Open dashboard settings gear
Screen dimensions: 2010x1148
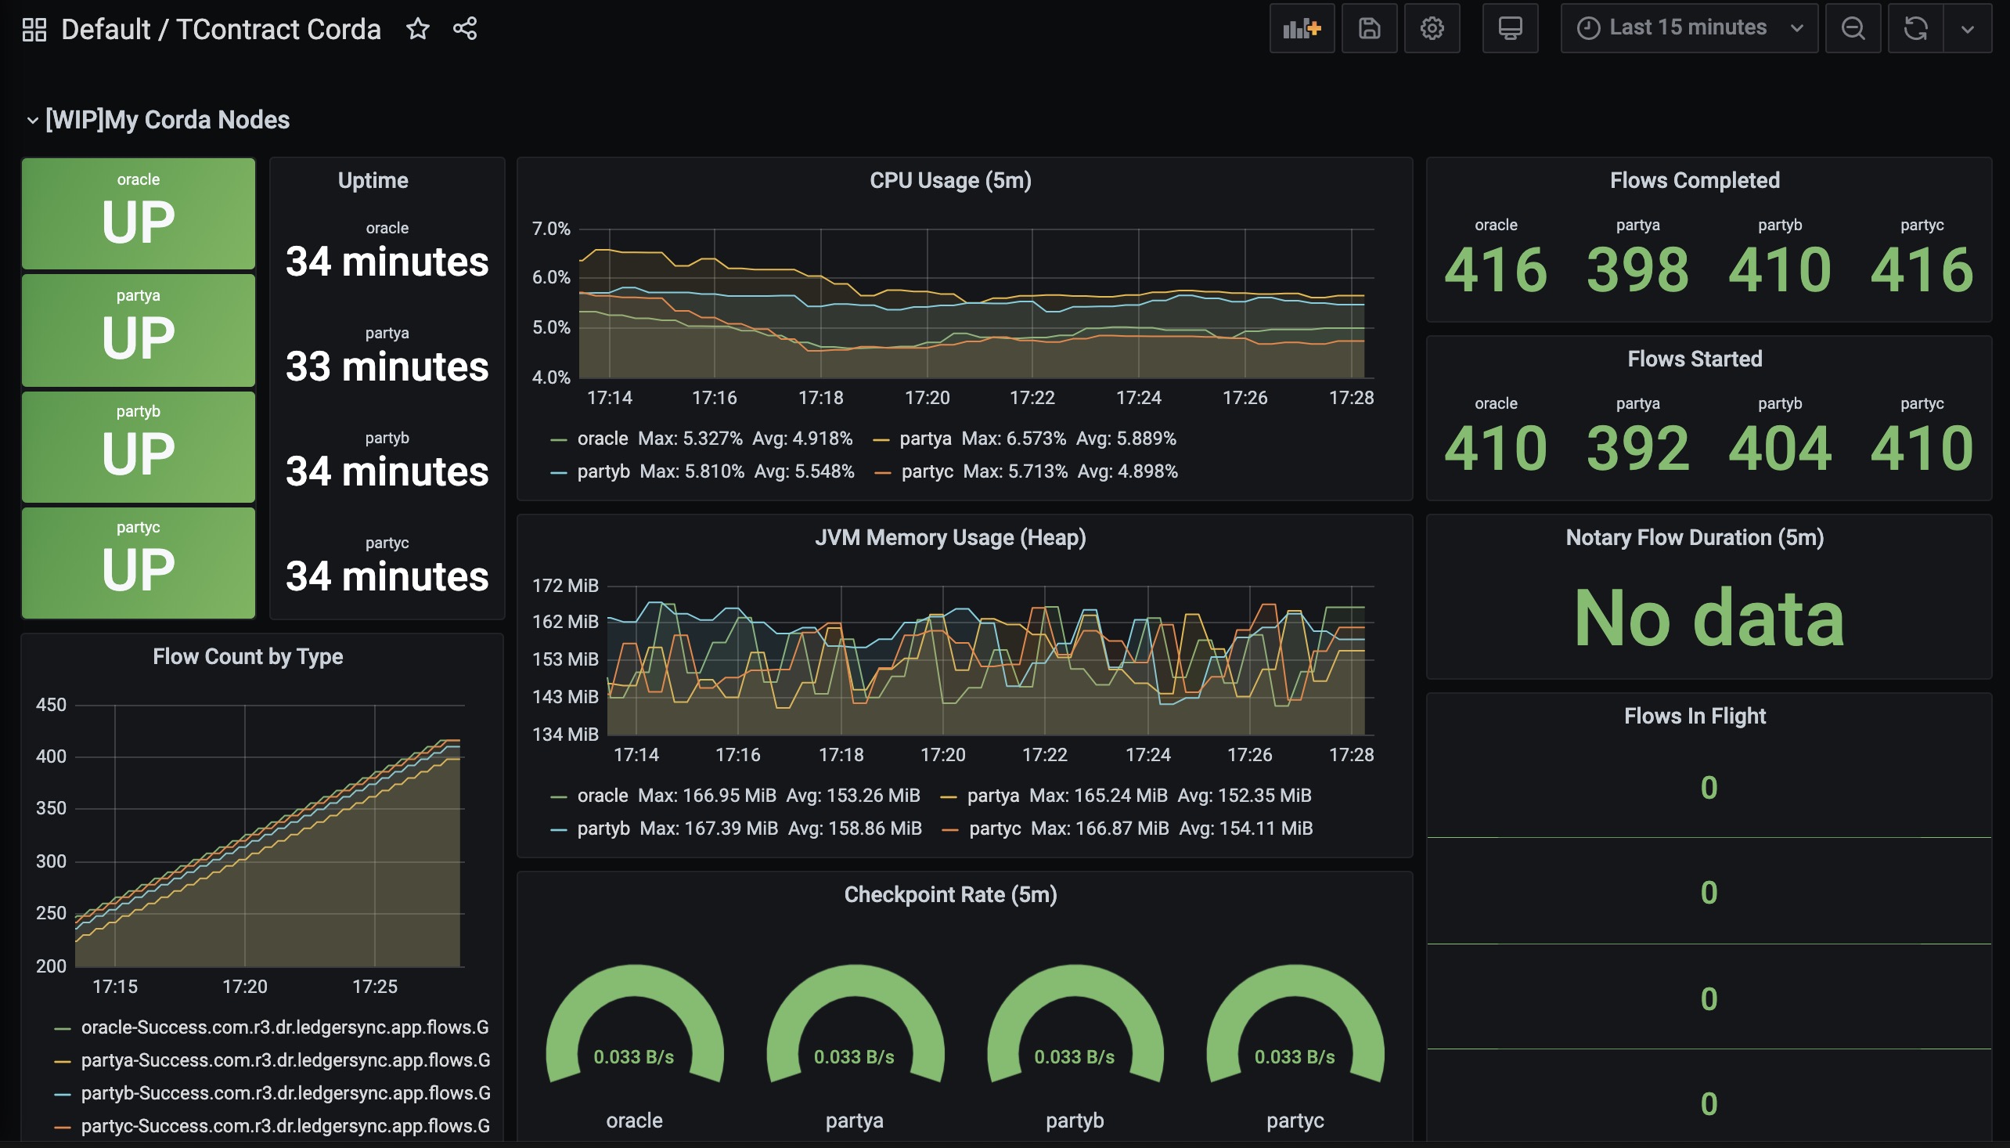coord(1432,28)
